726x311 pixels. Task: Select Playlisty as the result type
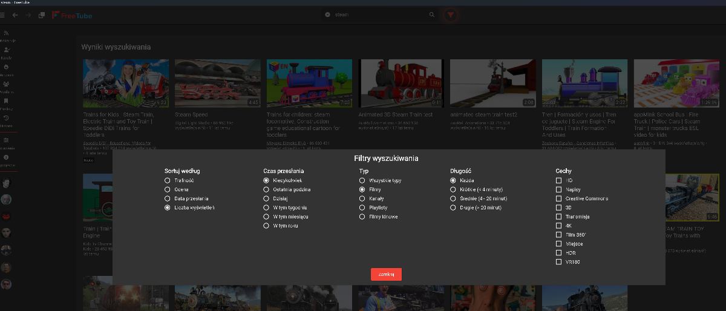(362, 208)
